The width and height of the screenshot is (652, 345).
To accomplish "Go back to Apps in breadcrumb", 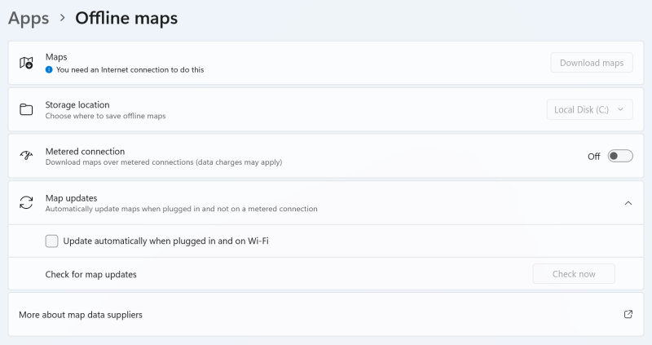I will pyautogui.click(x=29, y=18).
